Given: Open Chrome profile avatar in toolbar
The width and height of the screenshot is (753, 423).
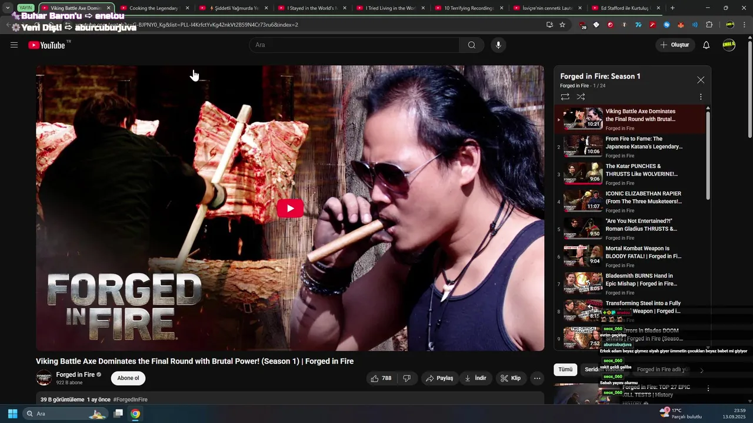Looking at the screenshot, I should [730, 25].
